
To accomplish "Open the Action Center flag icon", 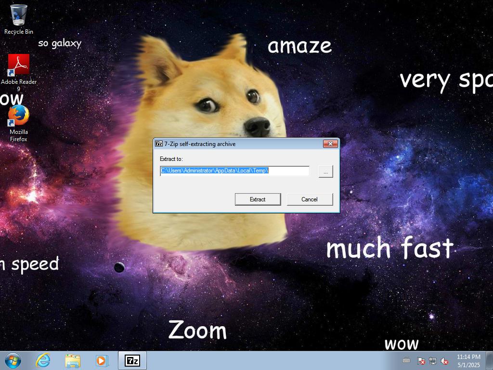I will click(x=421, y=361).
